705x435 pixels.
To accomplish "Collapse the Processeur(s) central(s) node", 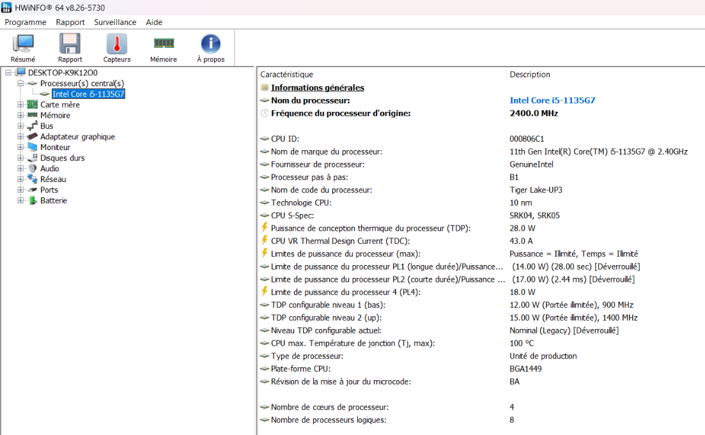I will (x=20, y=83).
